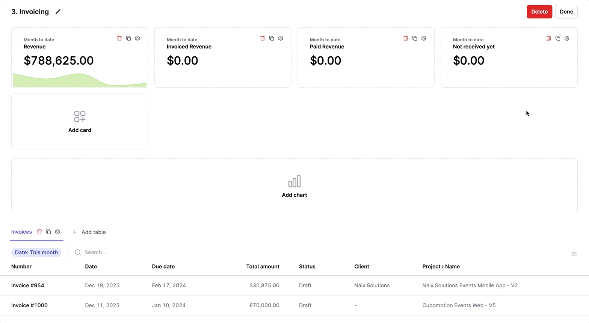Open settings gear on Invoices table tab
The width and height of the screenshot is (589, 323).
pos(57,232)
